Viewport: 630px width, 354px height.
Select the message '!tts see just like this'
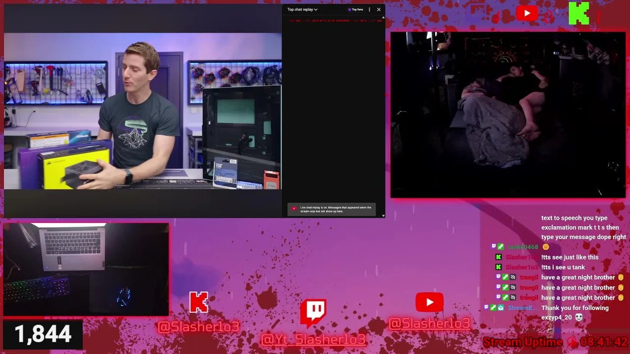pos(570,257)
